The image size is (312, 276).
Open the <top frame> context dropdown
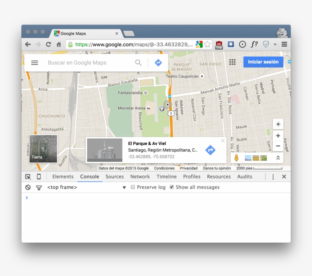pos(86,187)
